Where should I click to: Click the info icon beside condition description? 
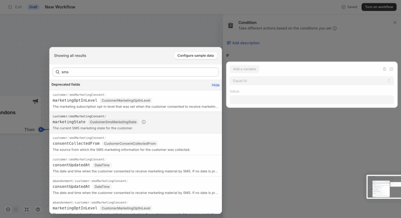(334, 29)
